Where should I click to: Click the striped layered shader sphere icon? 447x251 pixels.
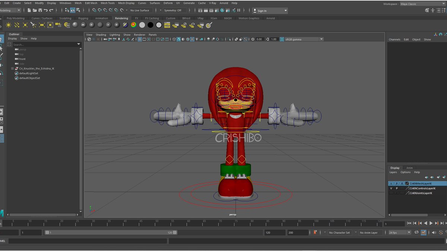[125, 25]
